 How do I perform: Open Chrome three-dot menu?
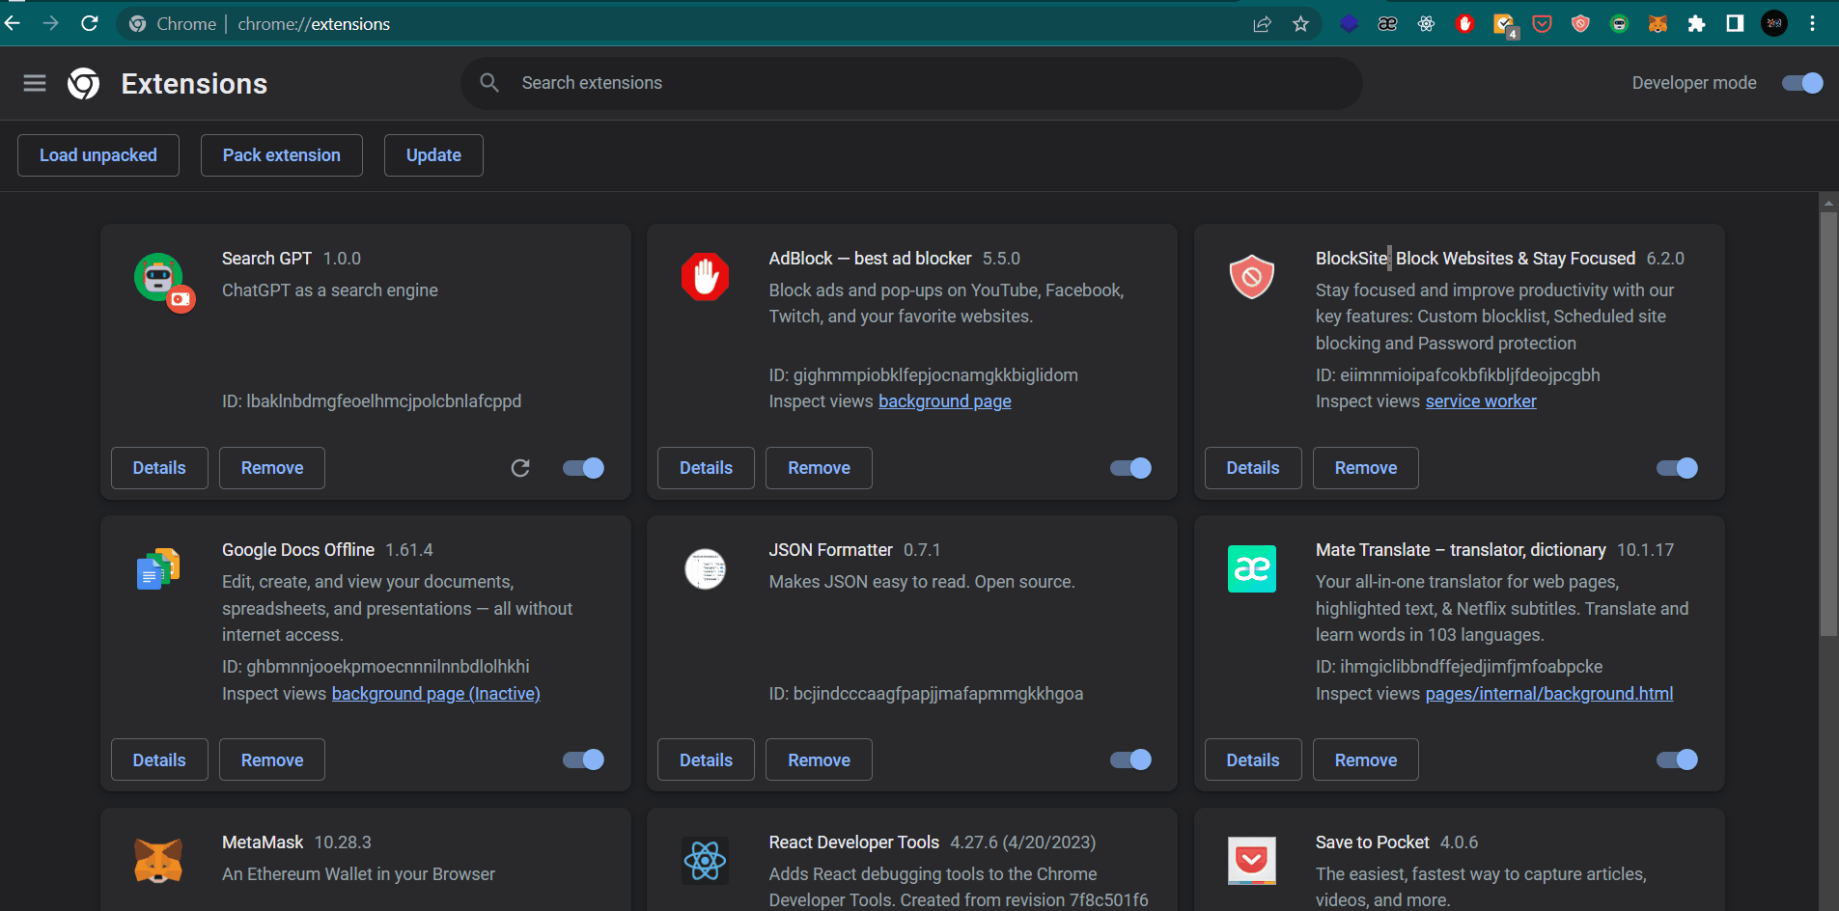tap(1812, 24)
